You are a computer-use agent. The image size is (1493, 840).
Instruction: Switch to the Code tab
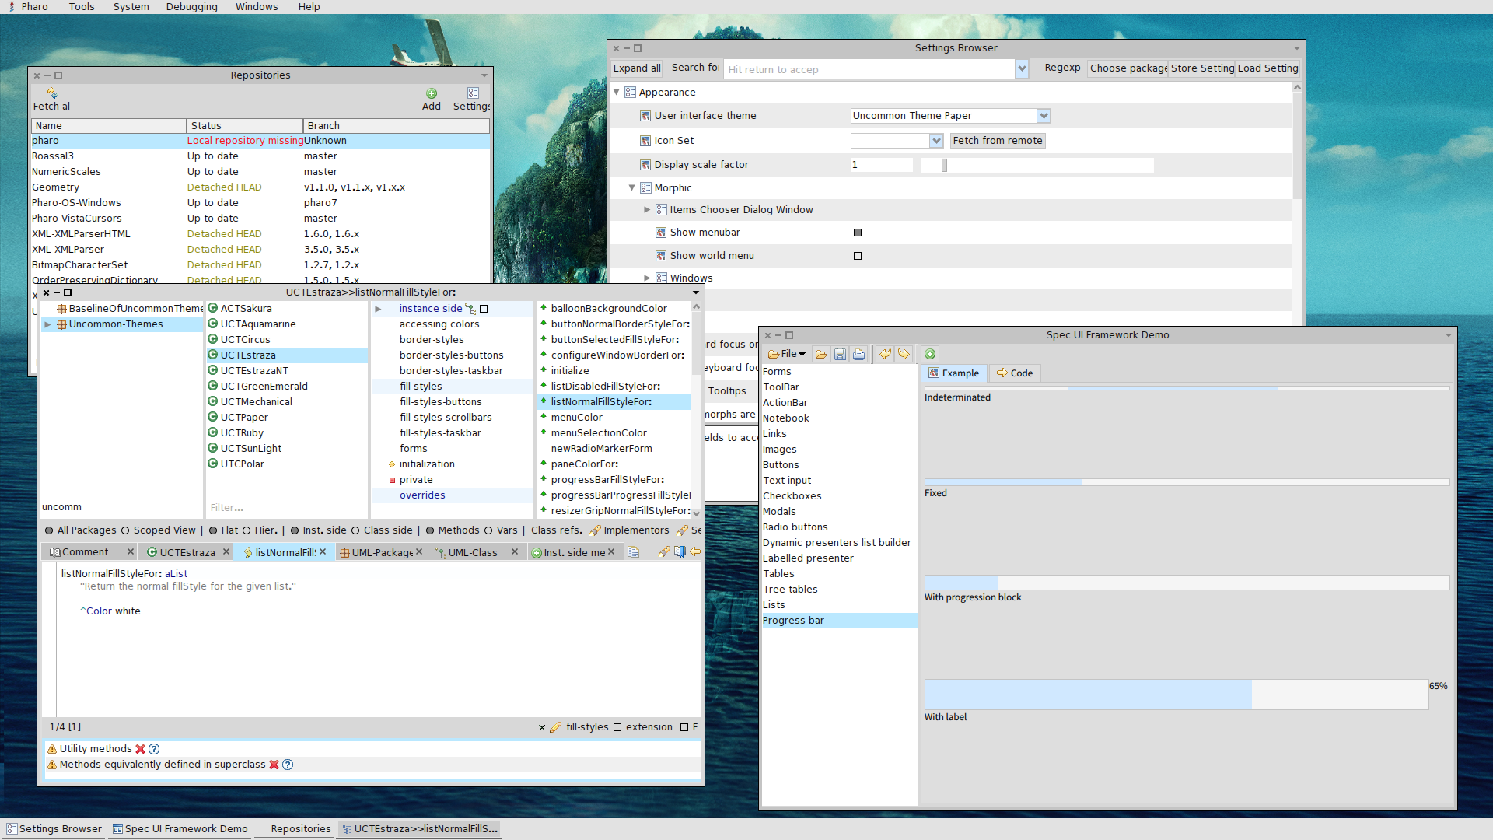pyautogui.click(x=1015, y=373)
